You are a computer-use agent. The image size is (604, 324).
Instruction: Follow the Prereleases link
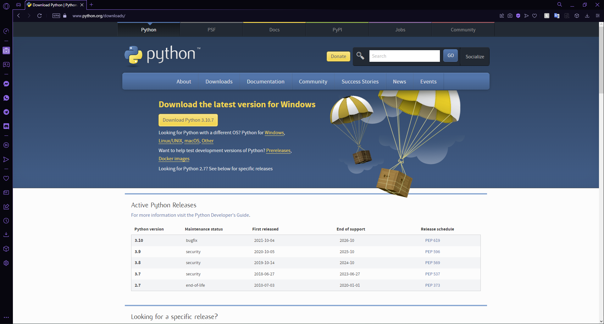coord(278,151)
